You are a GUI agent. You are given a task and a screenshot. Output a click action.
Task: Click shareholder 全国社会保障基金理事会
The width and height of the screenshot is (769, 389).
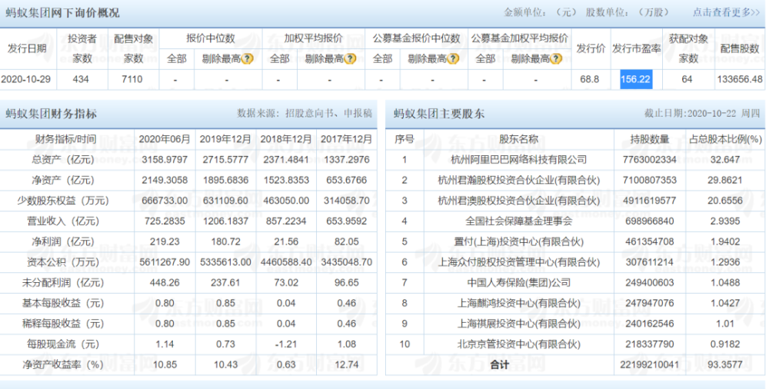[518, 221]
